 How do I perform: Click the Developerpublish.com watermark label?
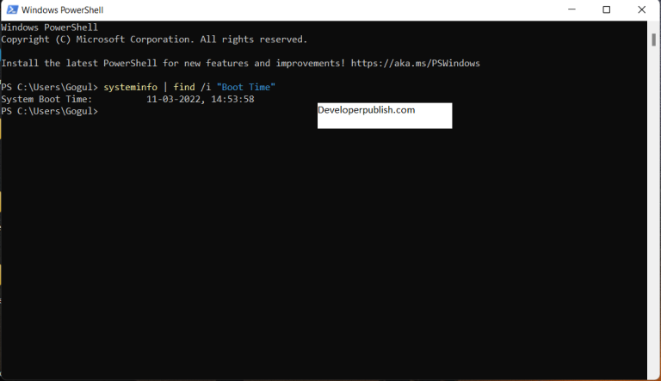[367, 110]
